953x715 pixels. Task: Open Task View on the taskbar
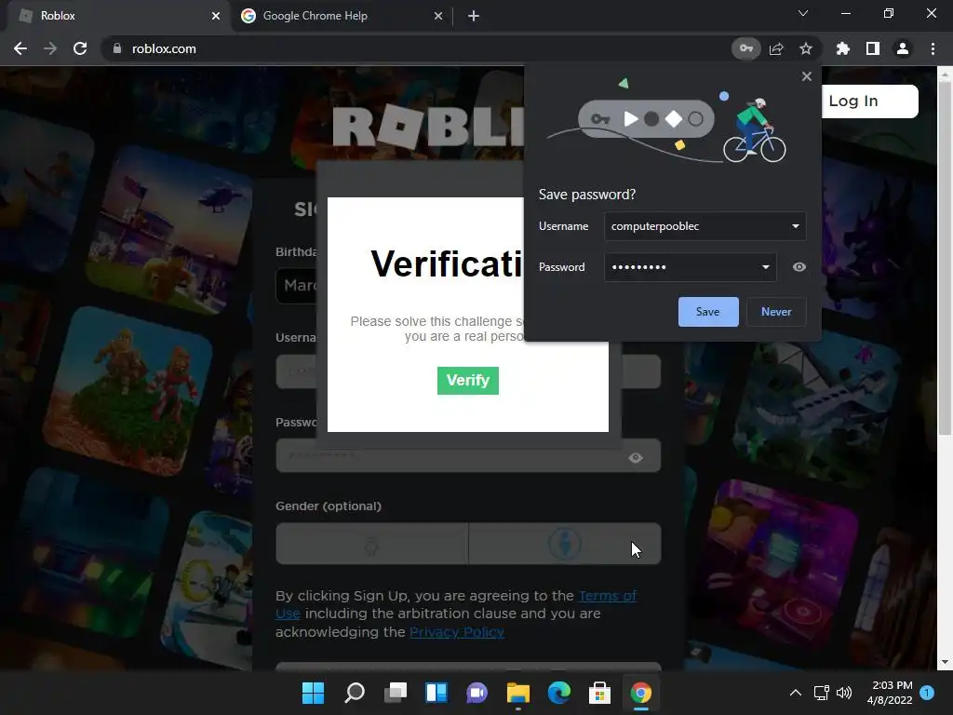[x=395, y=693]
